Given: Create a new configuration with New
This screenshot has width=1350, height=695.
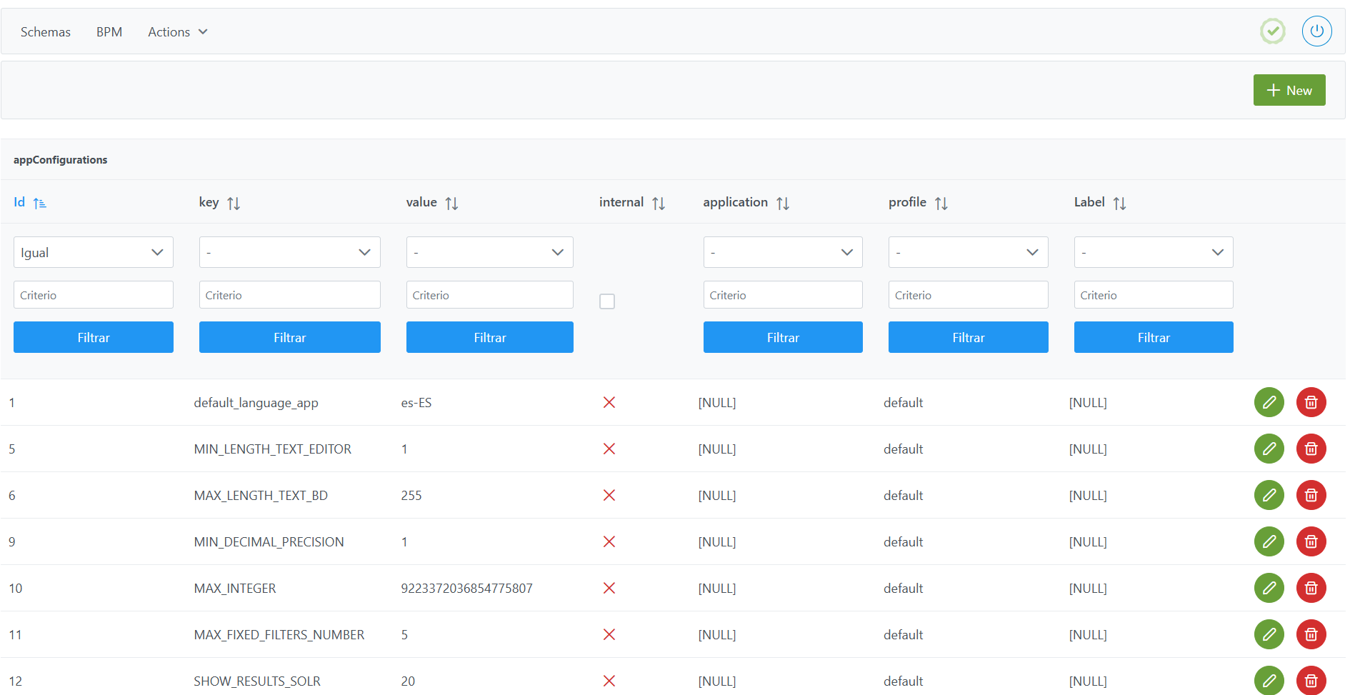Looking at the screenshot, I should [x=1289, y=90].
